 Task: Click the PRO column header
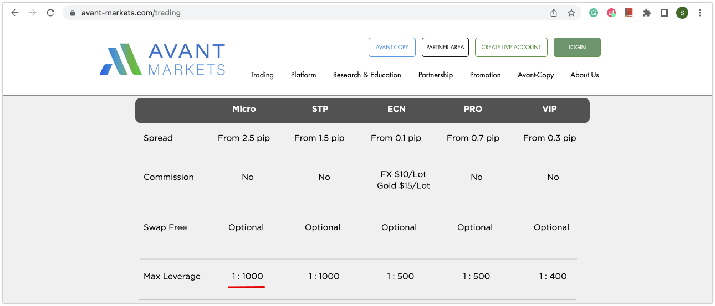click(473, 109)
